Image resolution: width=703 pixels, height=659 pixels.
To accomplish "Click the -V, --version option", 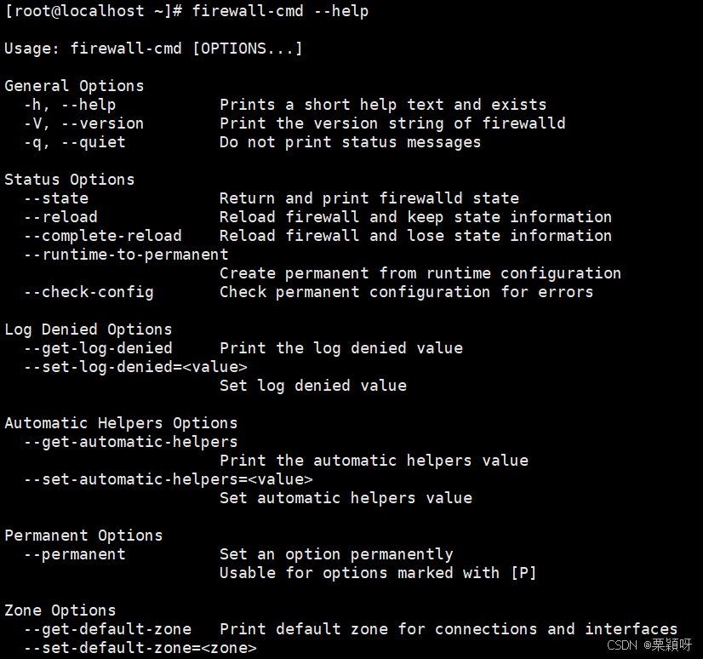I will (84, 123).
